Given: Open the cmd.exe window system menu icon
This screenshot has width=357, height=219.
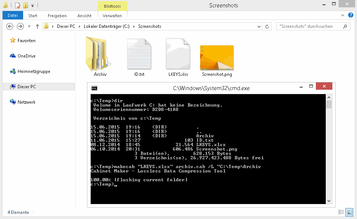Looking at the screenshot, I should (x=94, y=88).
